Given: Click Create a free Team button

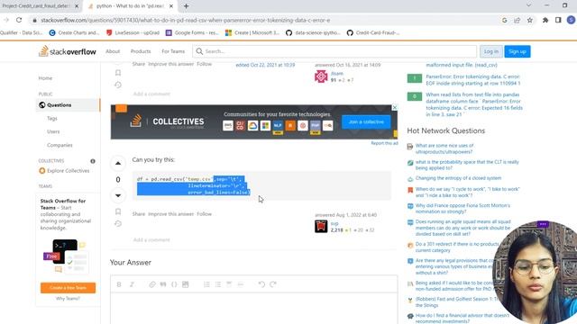Looking at the screenshot, I should point(69,288).
